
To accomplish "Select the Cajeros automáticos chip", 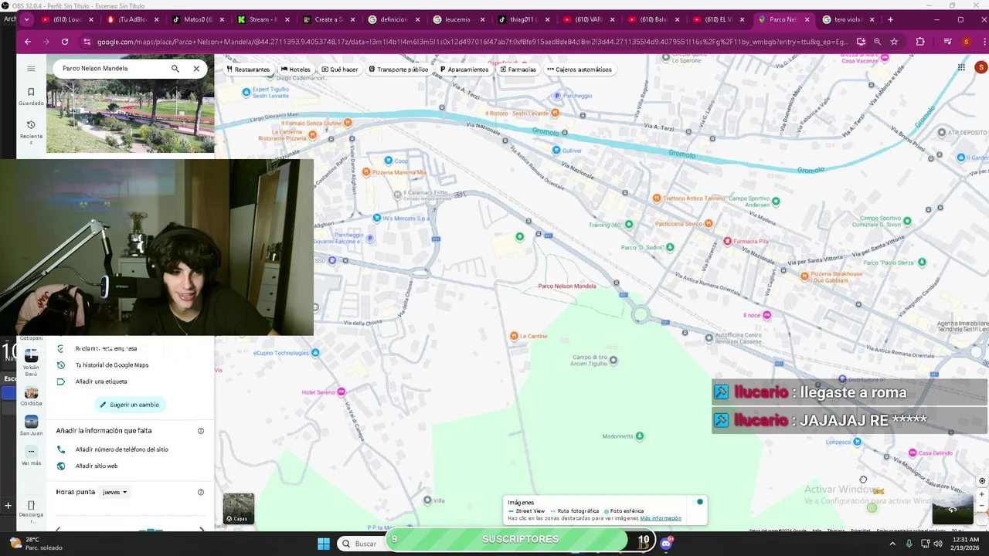I will pos(579,69).
